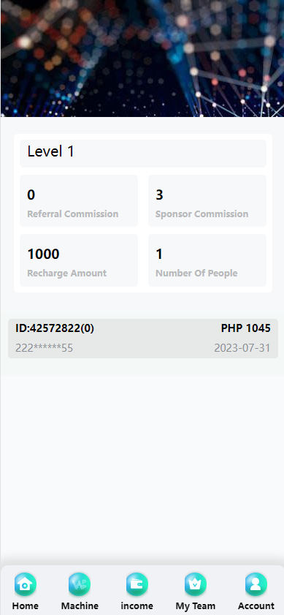
Task: Tap the Number Of People card
Action: coord(207,260)
